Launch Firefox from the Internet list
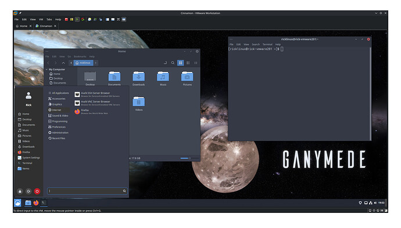 point(91,111)
